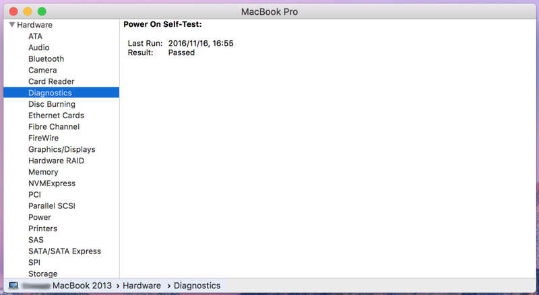Click the MacBook Pro window title
Image resolution: width=539 pixels, height=295 pixels.
pos(269,11)
